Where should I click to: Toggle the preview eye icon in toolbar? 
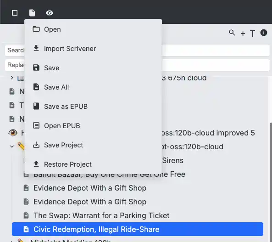(50, 13)
